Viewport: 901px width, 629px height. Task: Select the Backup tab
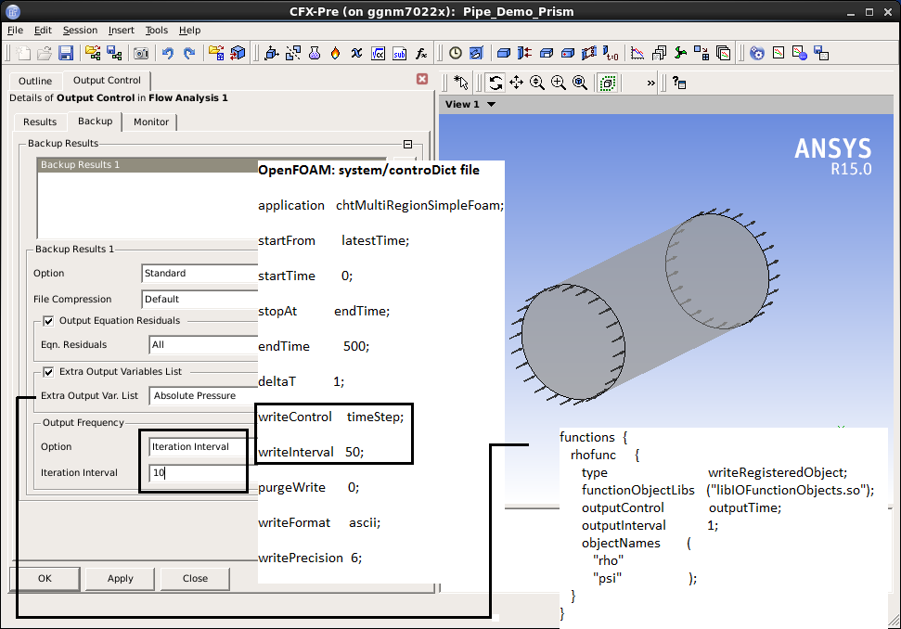[x=96, y=122]
